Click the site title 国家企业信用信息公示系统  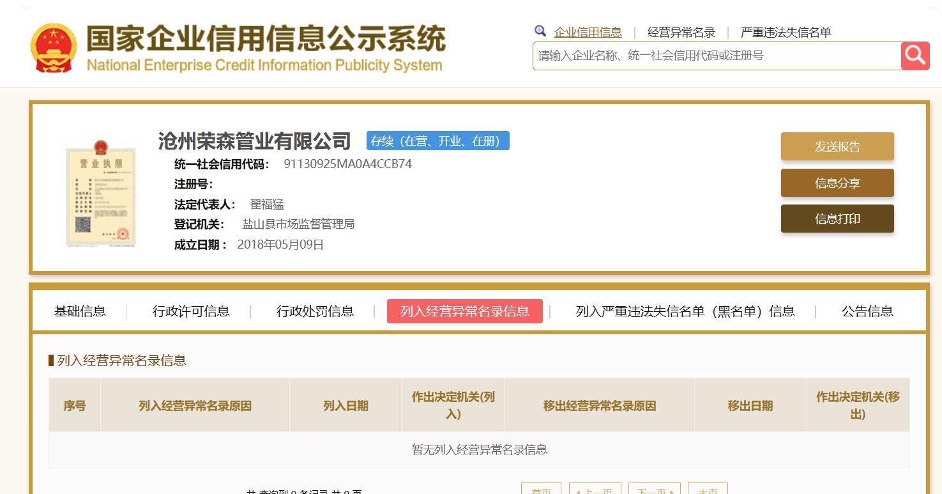[x=266, y=40]
